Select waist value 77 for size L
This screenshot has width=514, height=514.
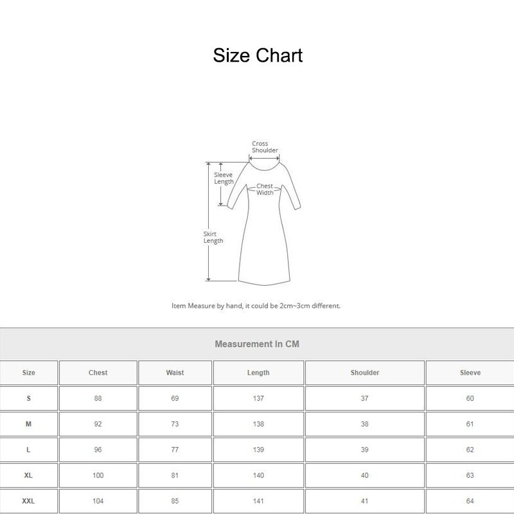(x=175, y=450)
